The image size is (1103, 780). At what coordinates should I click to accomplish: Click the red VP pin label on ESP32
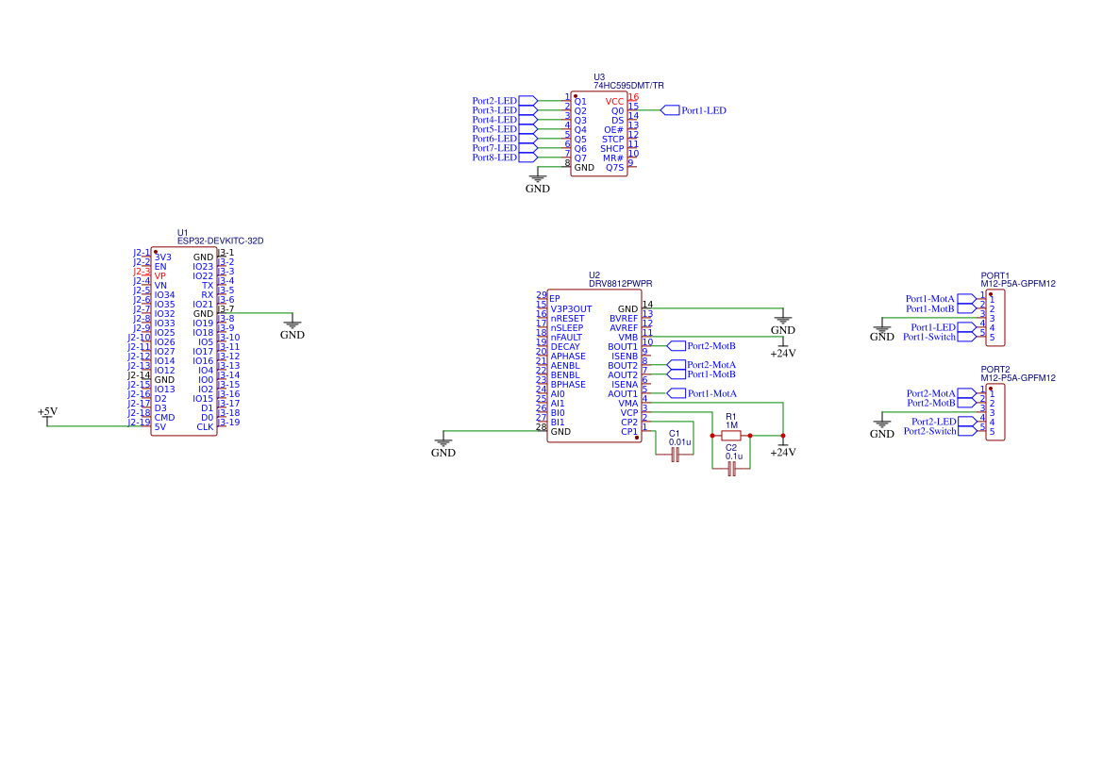tap(160, 276)
